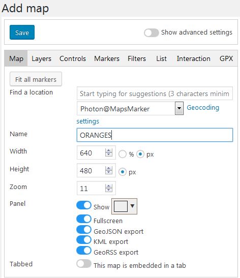Decrease the Width value with down arrow

(108, 155)
